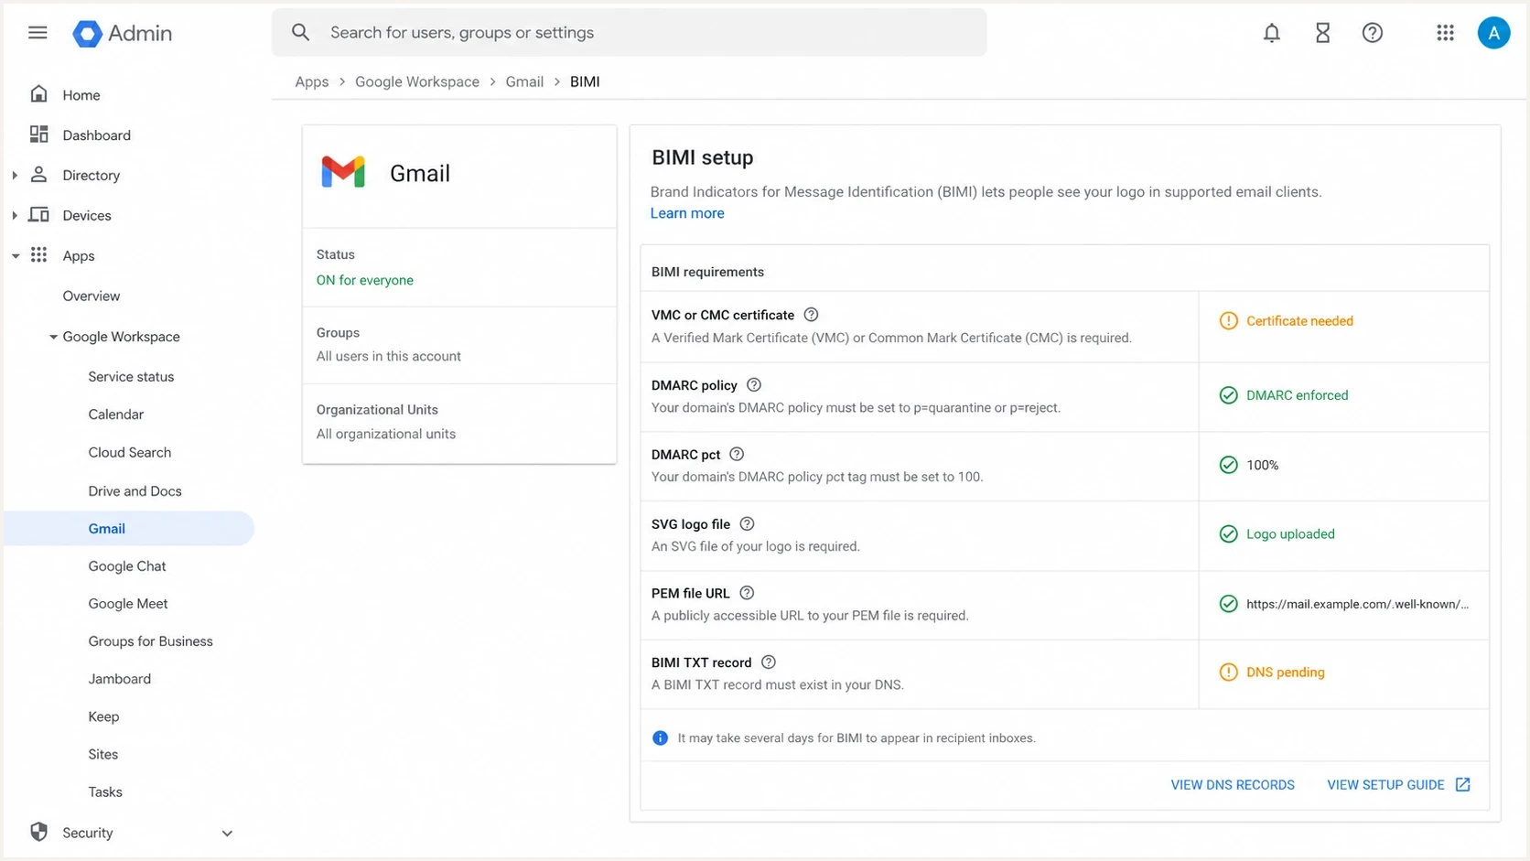Viewport: 1530px width, 861px height.
Task: Collapse the Google Workspace subtree arrow
Action: [x=53, y=337]
